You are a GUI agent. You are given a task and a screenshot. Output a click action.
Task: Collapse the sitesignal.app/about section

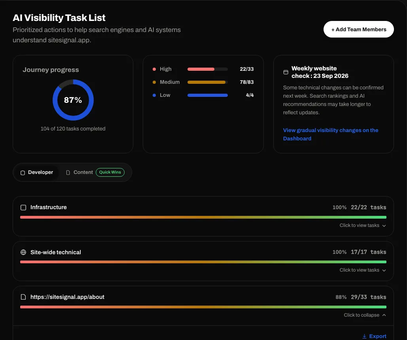[365, 315]
